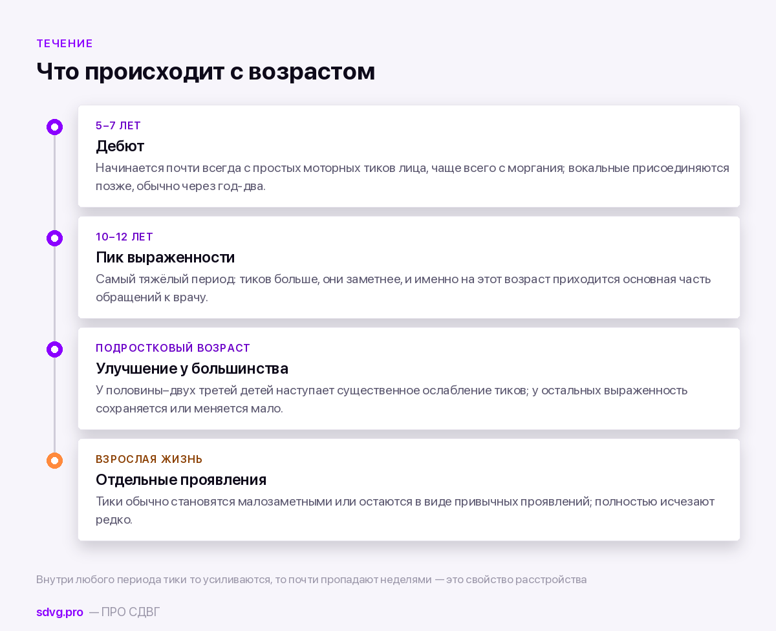Click the text starting 'У половины–двух третей детей'
The image size is (776, 631).
392,400
